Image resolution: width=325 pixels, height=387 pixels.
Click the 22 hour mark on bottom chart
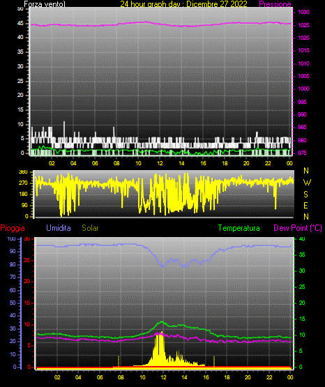point(269,377)
